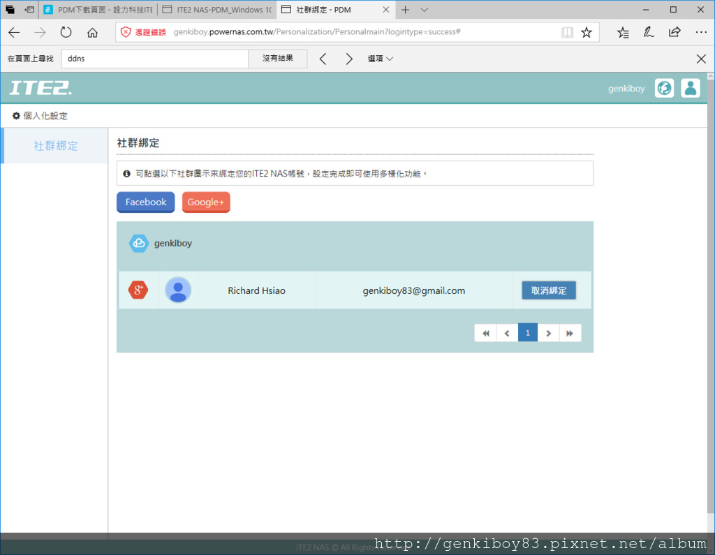
Task: Open the user profile icon in header
Action: [690, 88]
